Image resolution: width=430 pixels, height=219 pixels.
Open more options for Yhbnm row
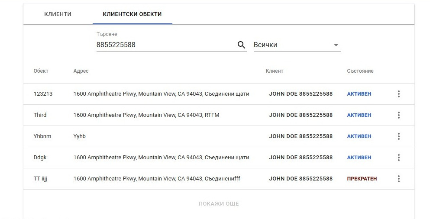click(x=399, y=136)
